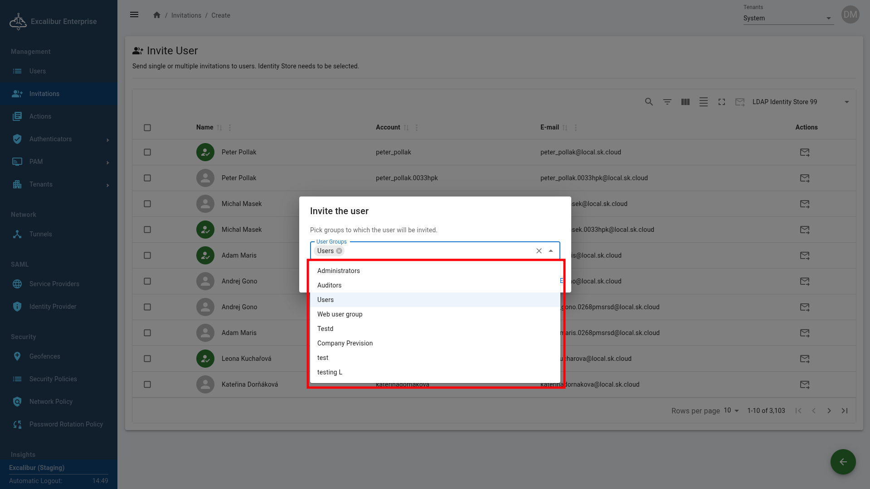The image size is (870, 489).
Task: Check the box for Adam Maris row
Action: [147, 255]
